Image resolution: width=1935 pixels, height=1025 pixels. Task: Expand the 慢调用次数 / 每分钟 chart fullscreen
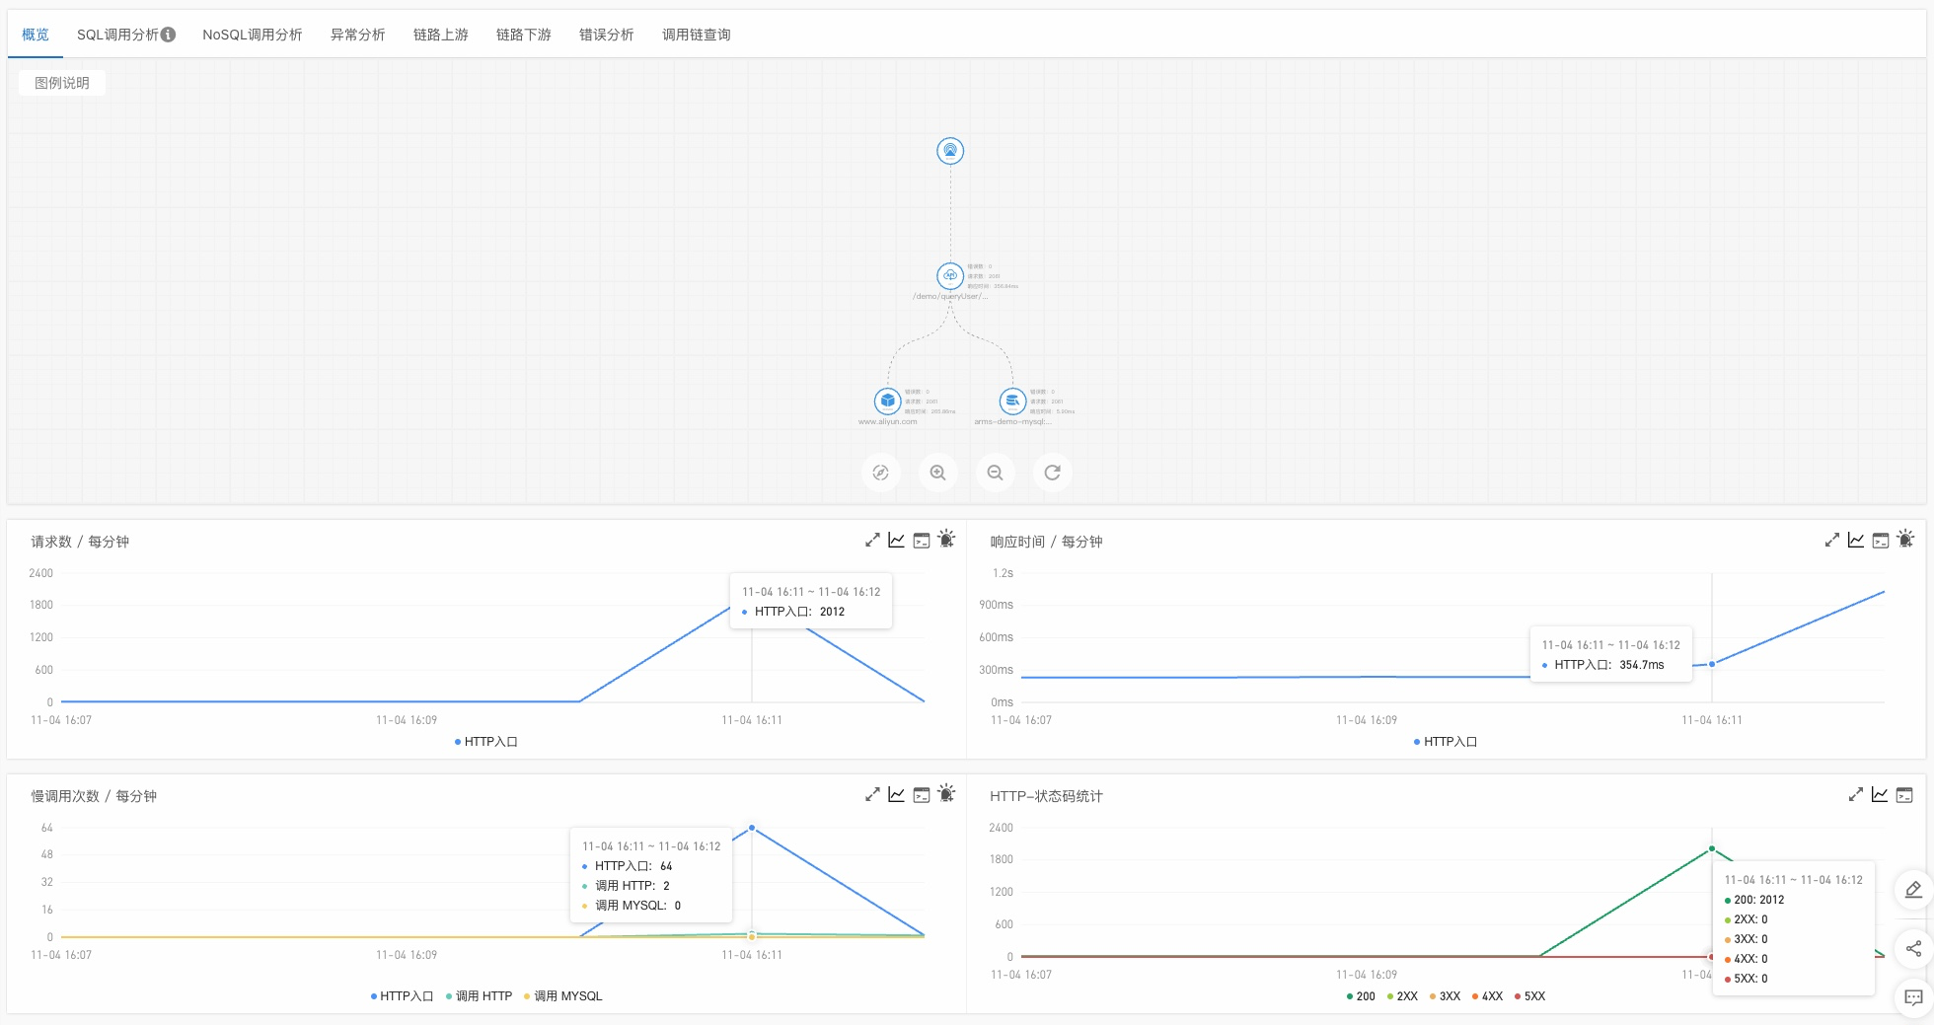click(x=872, y=795)
